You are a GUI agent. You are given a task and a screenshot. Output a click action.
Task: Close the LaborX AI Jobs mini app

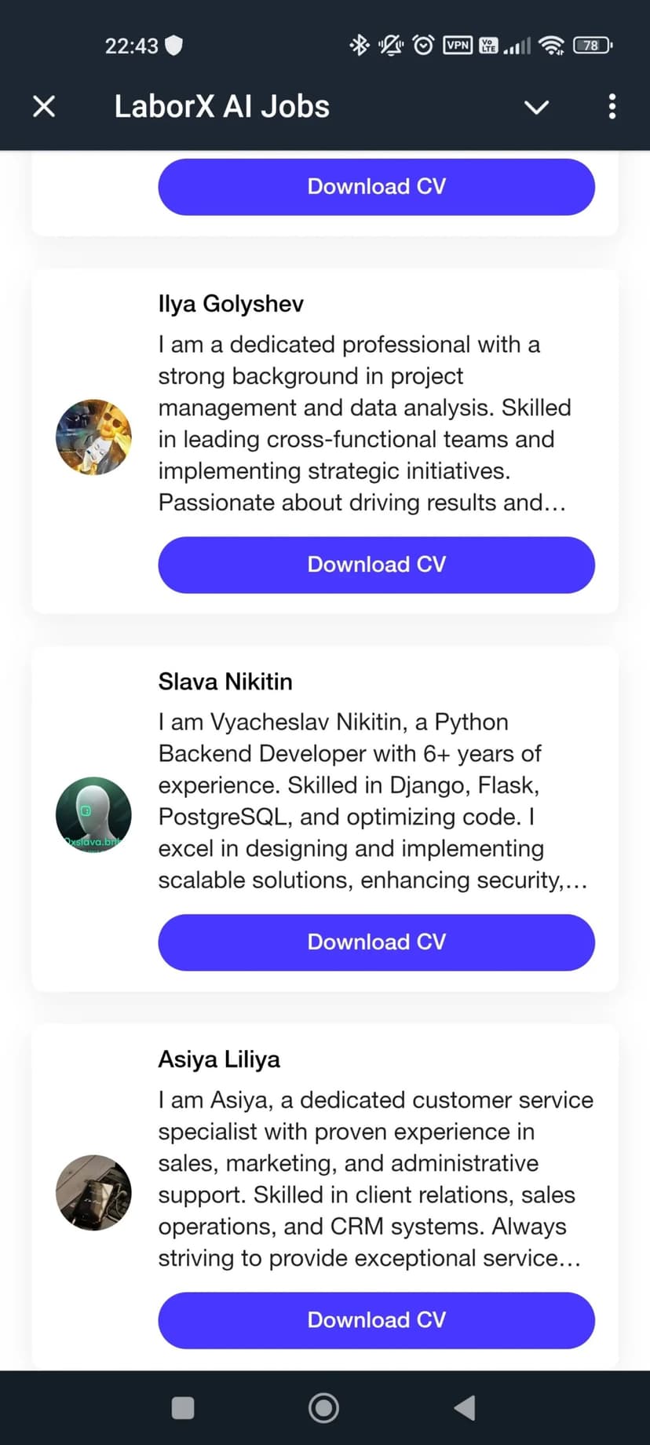pos(44,106)
